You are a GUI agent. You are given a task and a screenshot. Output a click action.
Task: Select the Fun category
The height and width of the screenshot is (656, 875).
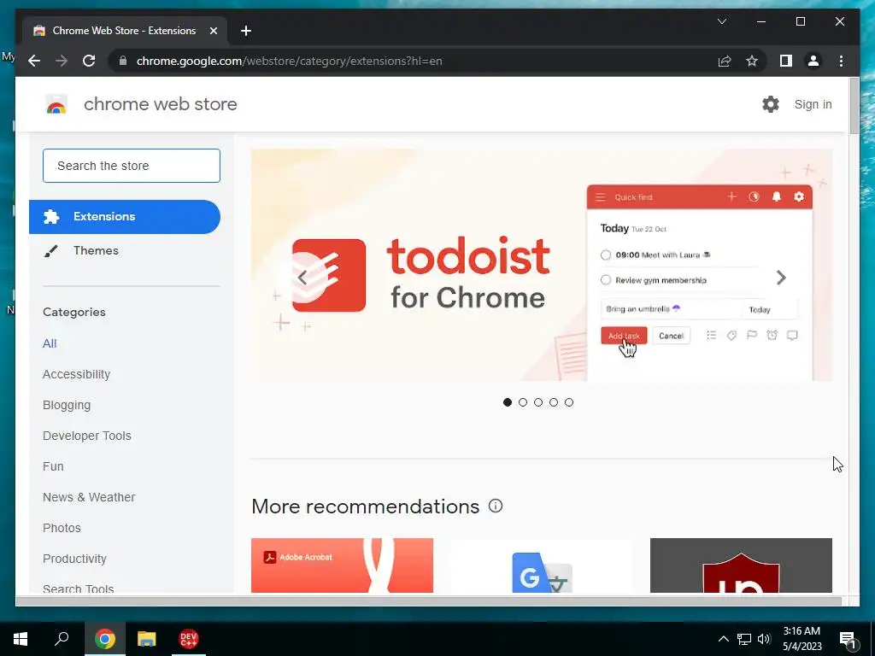coord(53,466)
